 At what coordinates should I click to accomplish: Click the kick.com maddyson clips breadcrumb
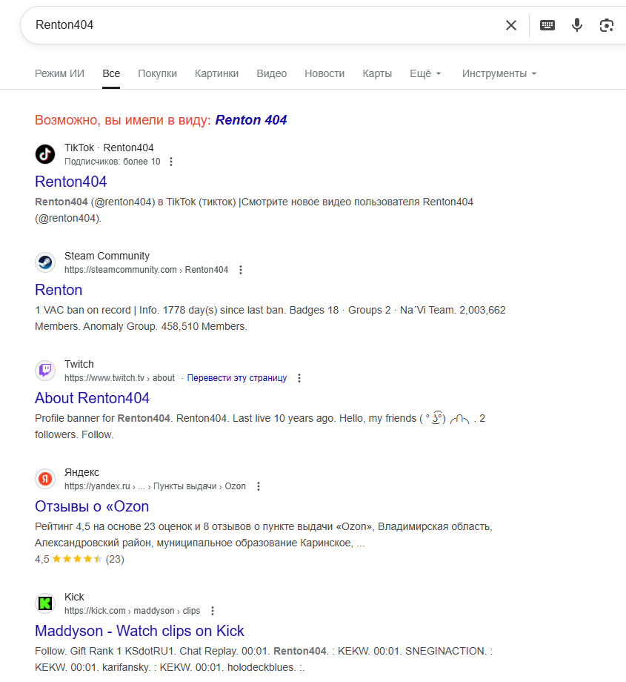[x=132, y=611]
